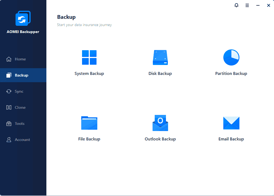The width and height of the screenshot is (274, 196).
Task: Open the System Backup windows icon
Action: tap(89, 57)
